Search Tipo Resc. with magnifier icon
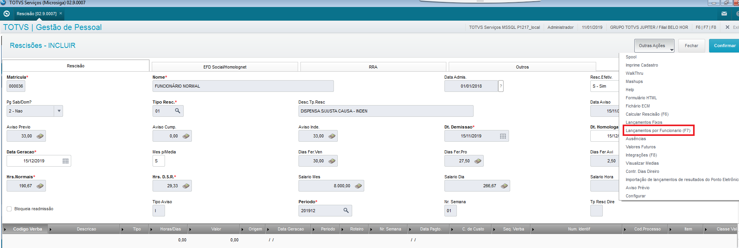 [x=177, y=111]
